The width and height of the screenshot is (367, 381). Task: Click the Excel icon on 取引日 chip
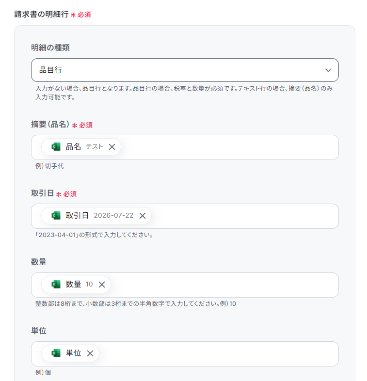56,216
